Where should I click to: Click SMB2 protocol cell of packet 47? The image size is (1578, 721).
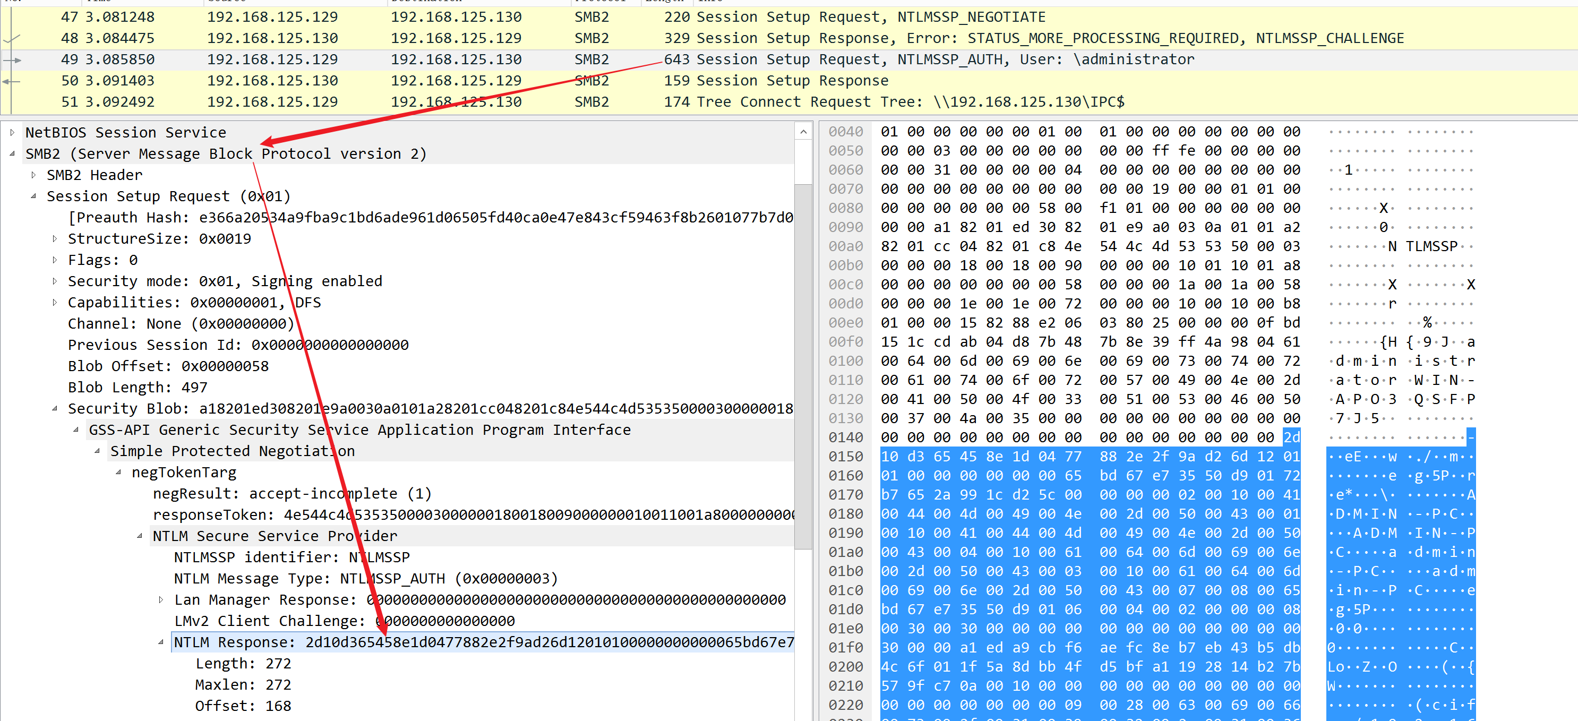tap(591, 17)
